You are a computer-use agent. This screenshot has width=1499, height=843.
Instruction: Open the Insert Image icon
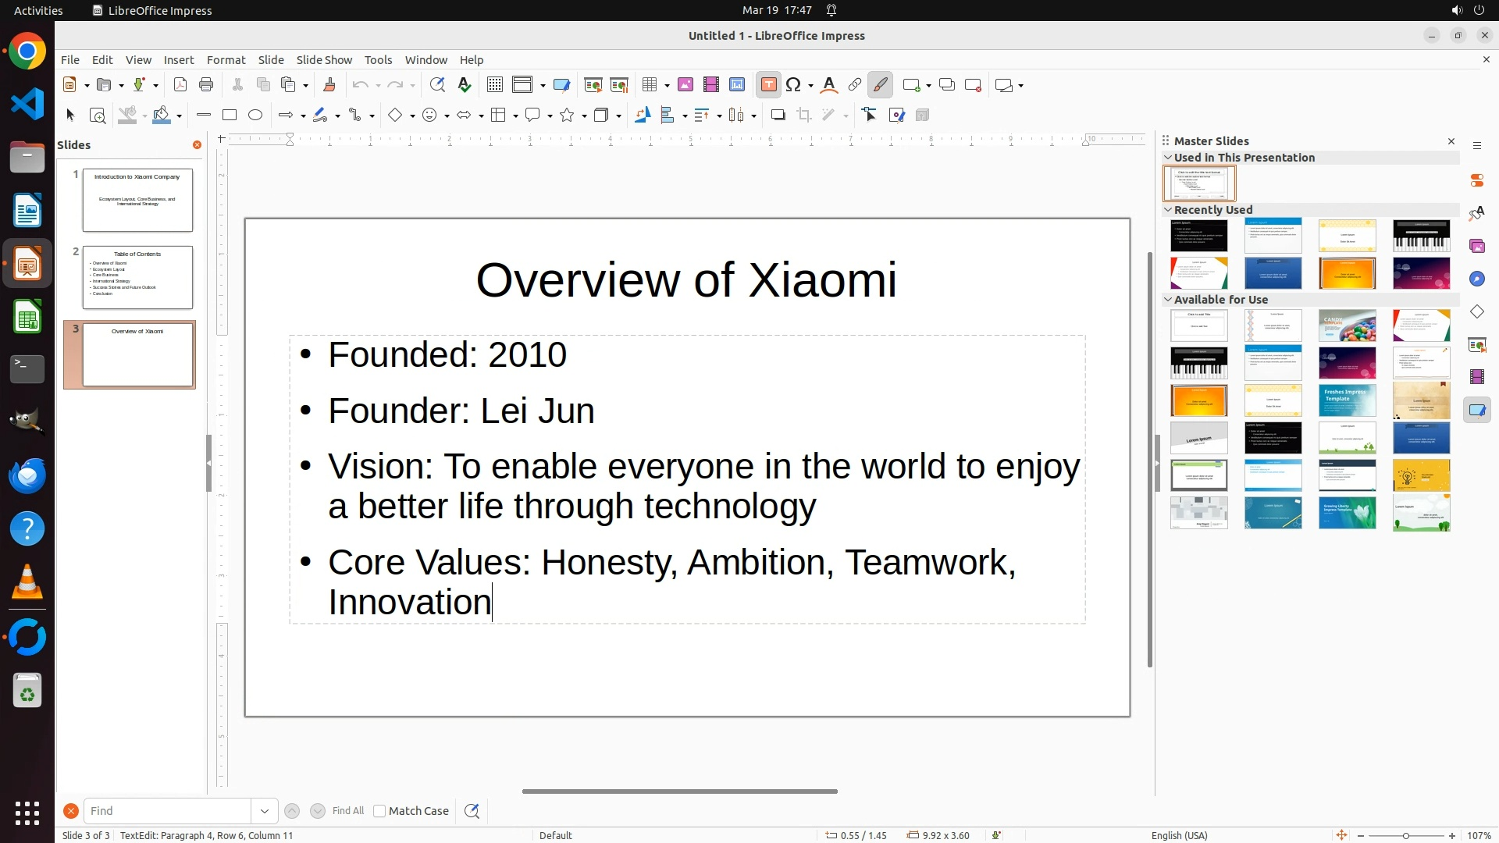pyautogui.click(x=685, y=85)
